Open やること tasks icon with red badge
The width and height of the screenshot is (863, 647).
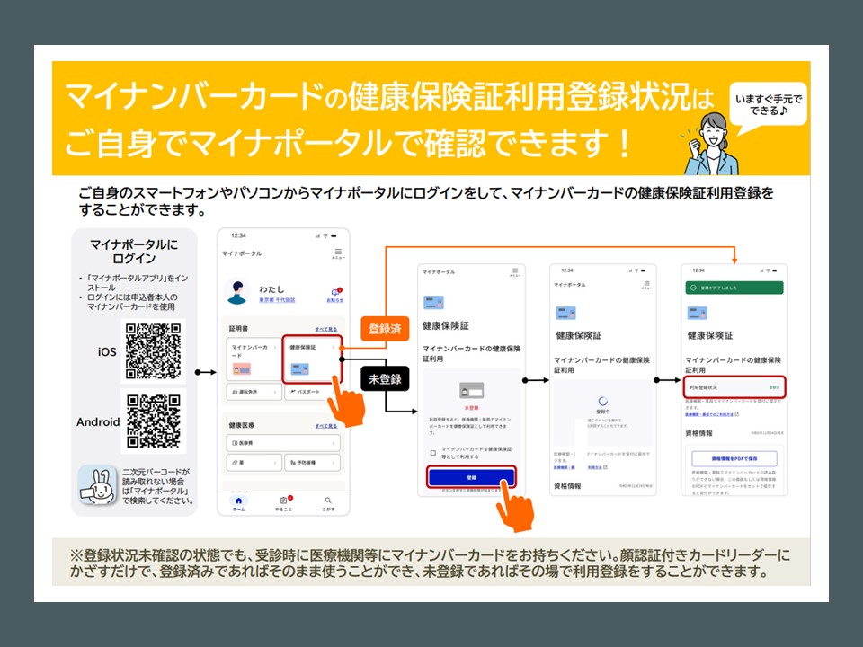coord(283,502)
